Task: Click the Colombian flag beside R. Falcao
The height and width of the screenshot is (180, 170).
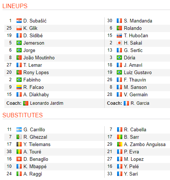Action: point(19,87)
